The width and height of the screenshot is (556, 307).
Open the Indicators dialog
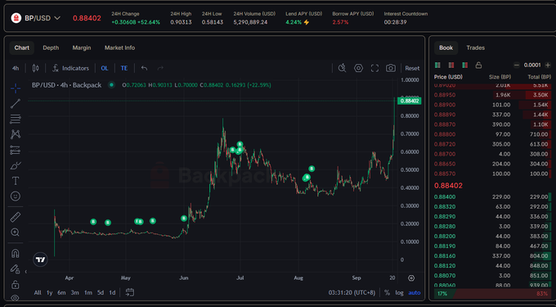[x=70, y=68]
